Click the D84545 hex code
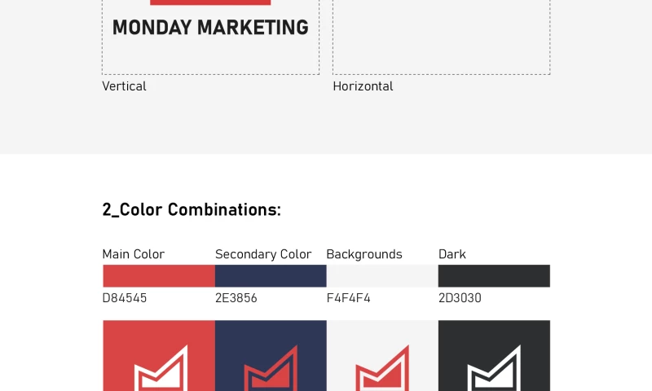Viewport: 652px width, 391px height. coord(125,298)
